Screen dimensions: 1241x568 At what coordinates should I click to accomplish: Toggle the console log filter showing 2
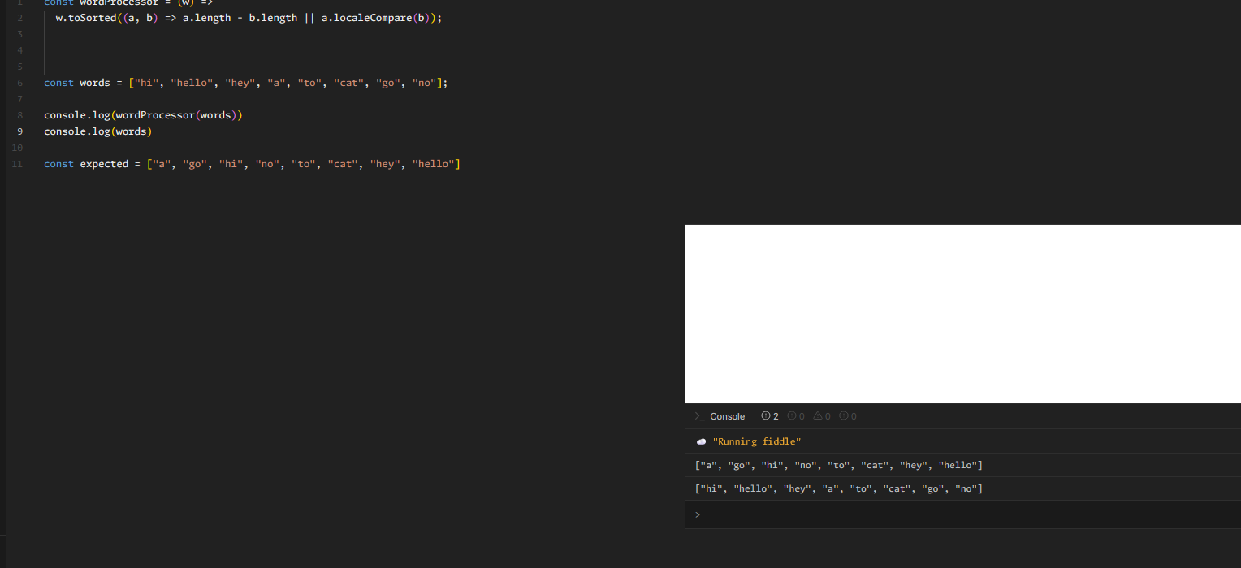click(x=770, y=416)
